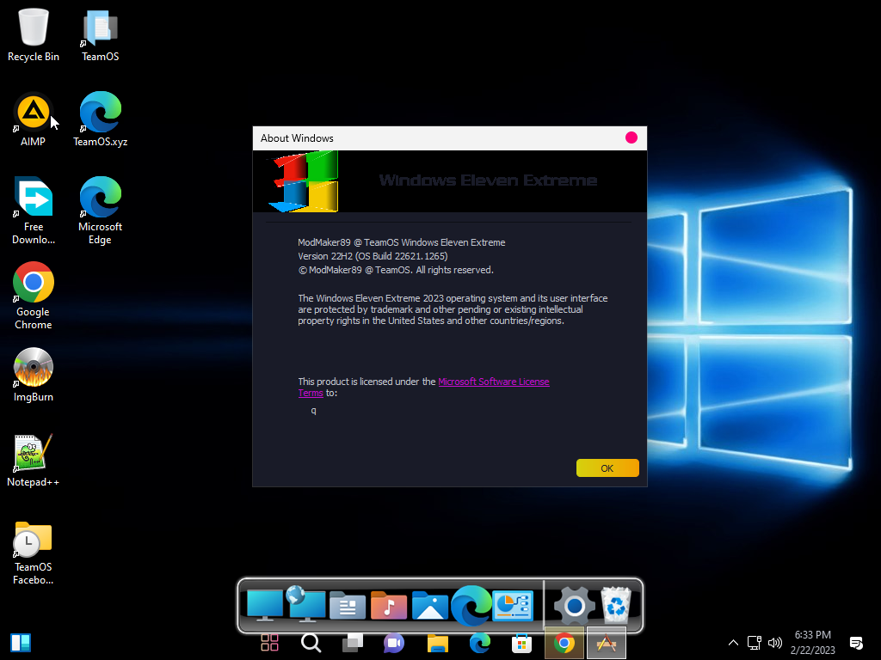The image size is (881, 660).
Task: Open the clock showing 6:33 PM
Action: [812, 643]
